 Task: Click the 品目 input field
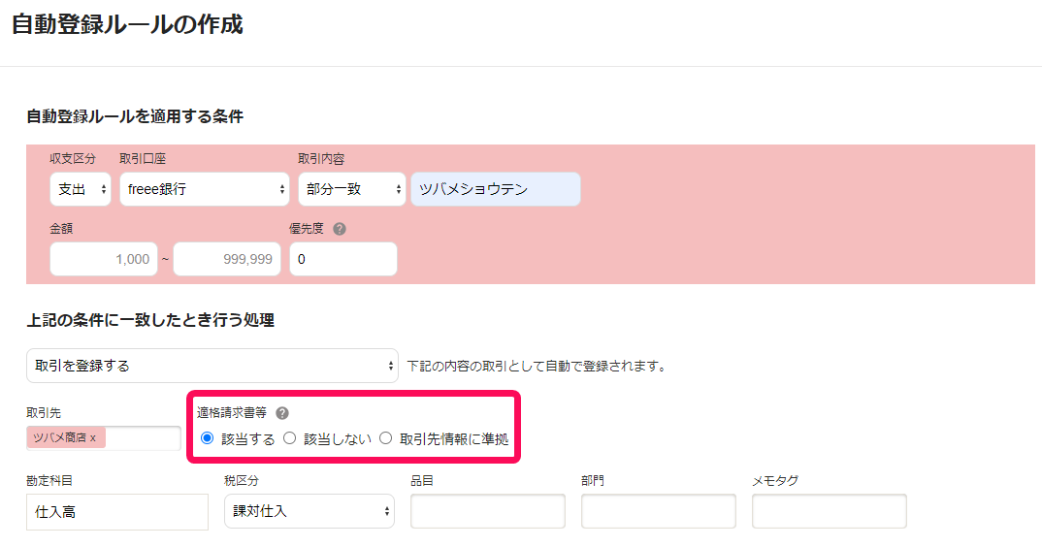click(488, 511)
